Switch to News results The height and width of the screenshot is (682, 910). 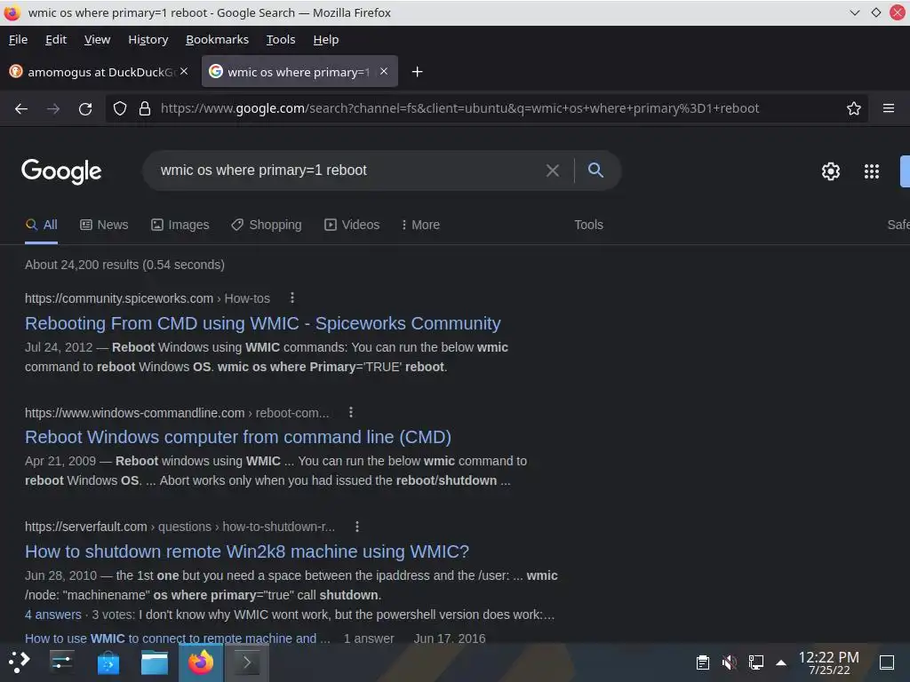[104, 225]
